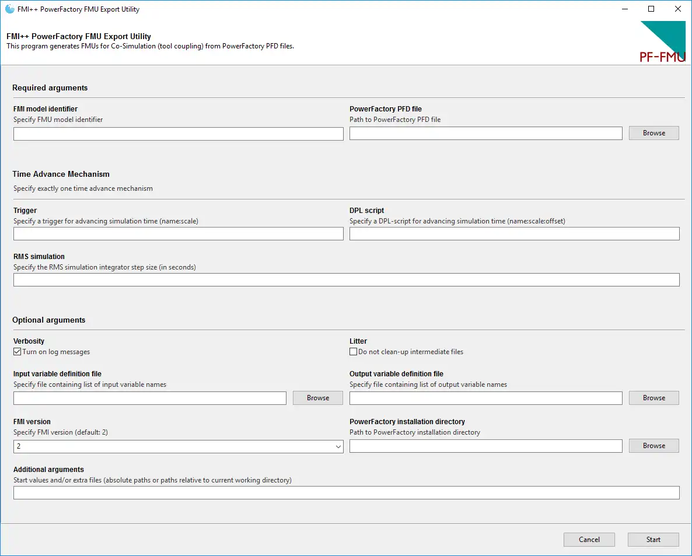Click the Start button
Image resolution: width=692 pixels, height=556 pixels.
pos(653,539)
